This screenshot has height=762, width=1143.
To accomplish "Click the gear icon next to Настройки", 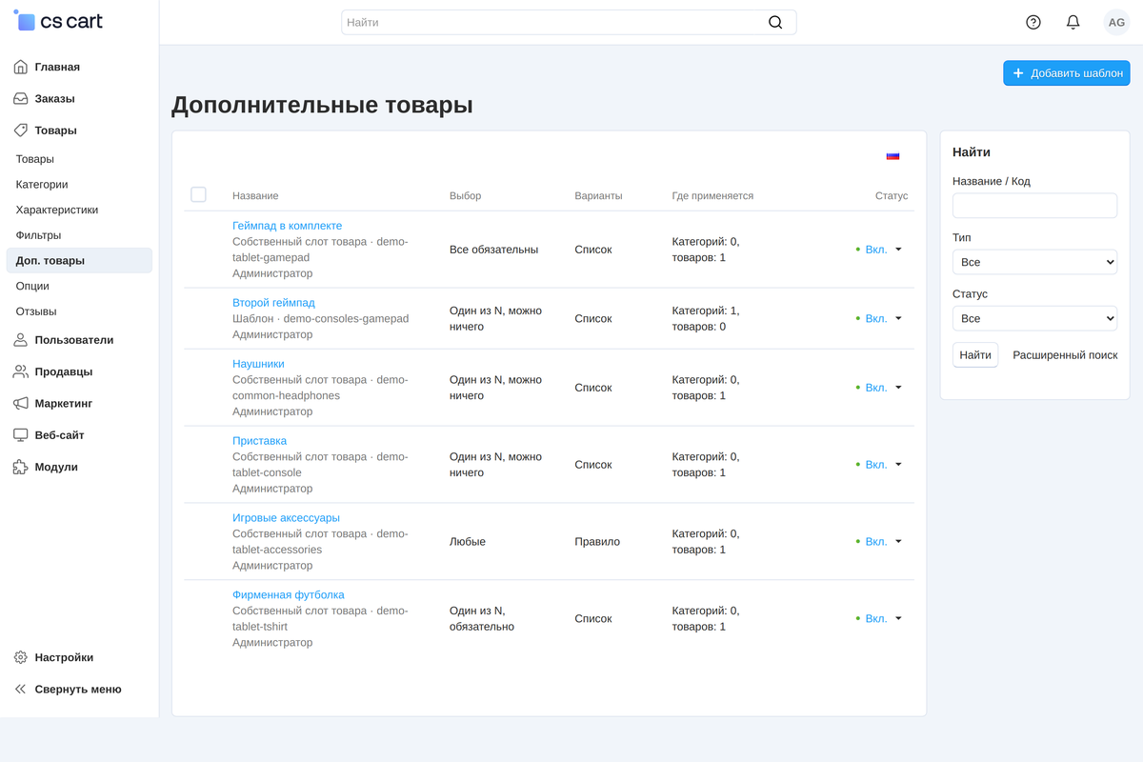I will coord(21,657).
